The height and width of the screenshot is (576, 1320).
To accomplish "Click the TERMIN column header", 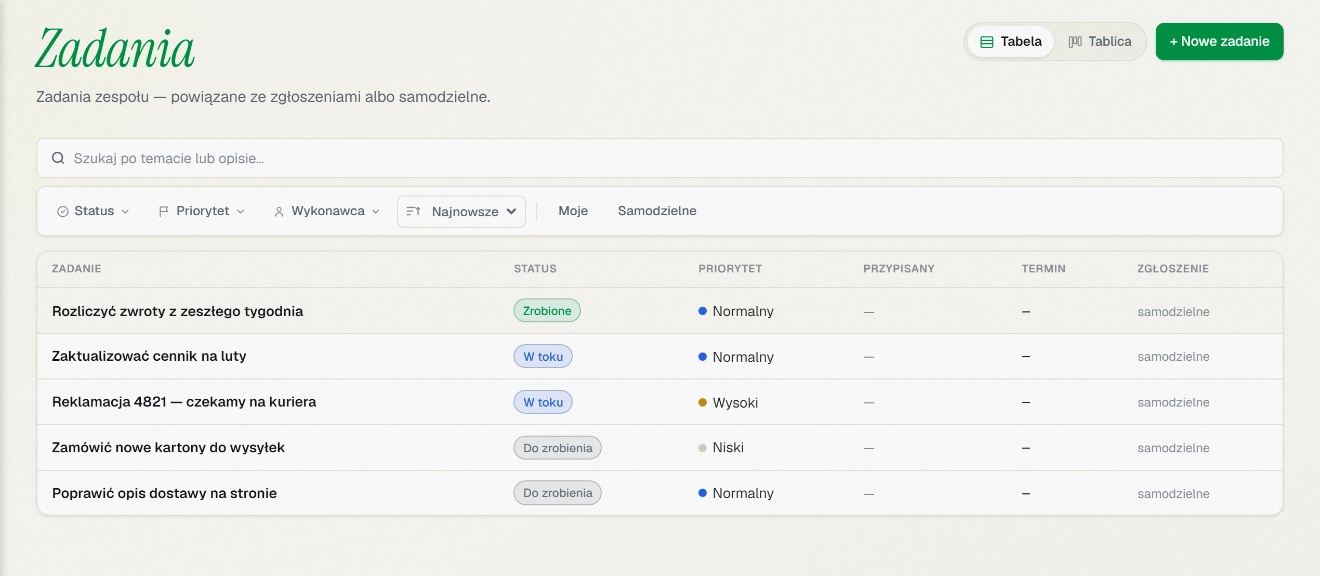I will [1043, 269].
